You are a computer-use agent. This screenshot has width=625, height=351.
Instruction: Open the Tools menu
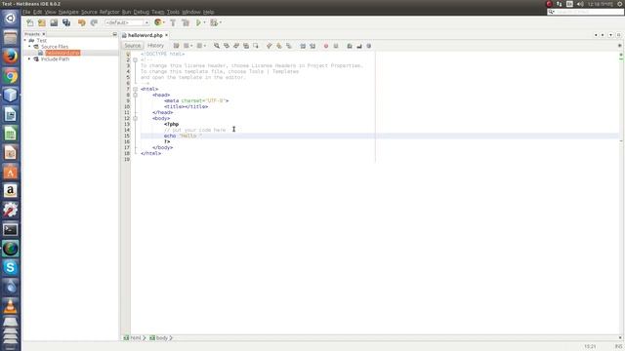tap(173, 12)
